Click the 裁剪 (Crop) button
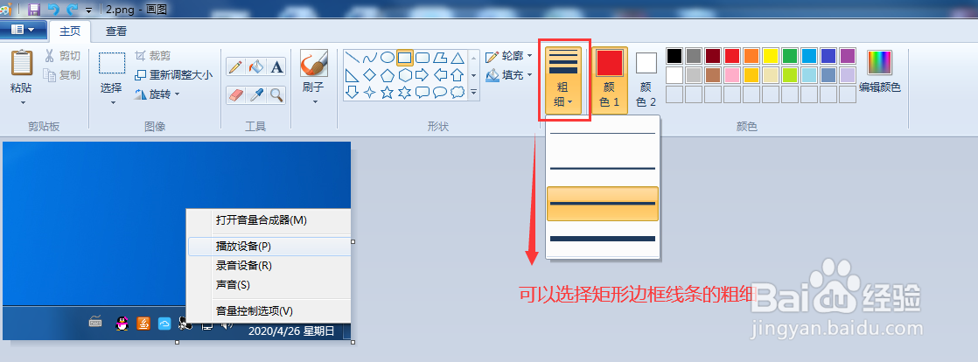 coord(153,56)
